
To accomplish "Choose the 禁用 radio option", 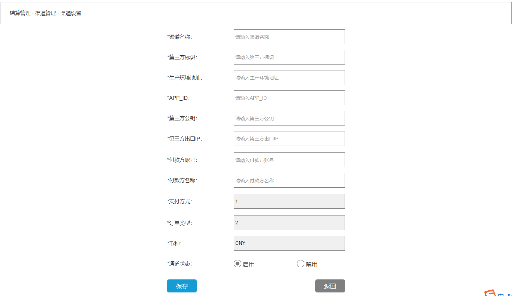I will tap(300, 263).
